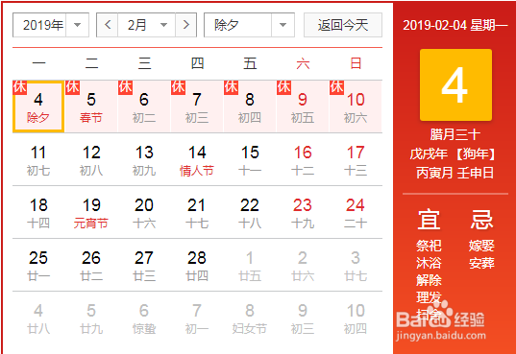
Task: Select February 26 廿二 date
Action: pyautogui.click(x=91, y=265)
